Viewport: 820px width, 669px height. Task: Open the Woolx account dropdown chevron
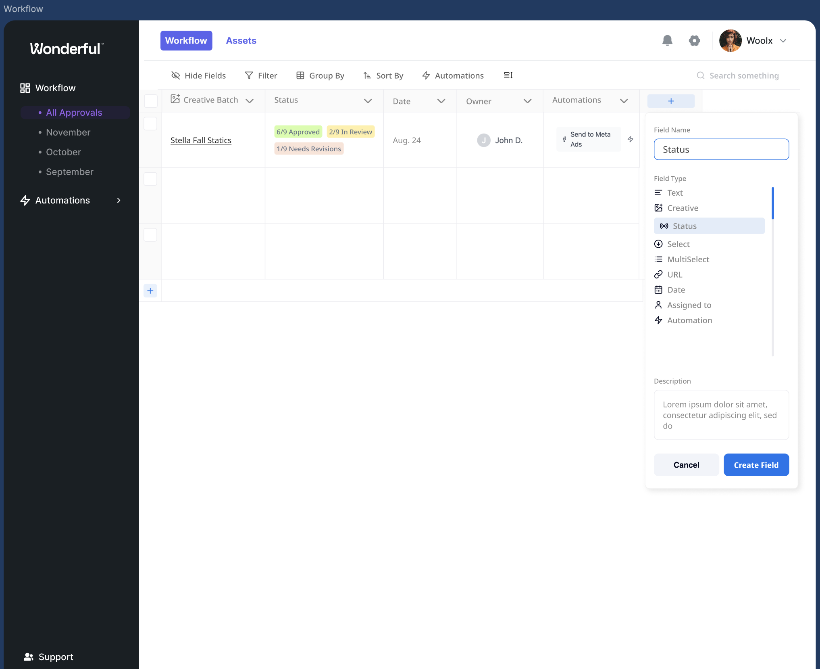[x=783, y=41]
